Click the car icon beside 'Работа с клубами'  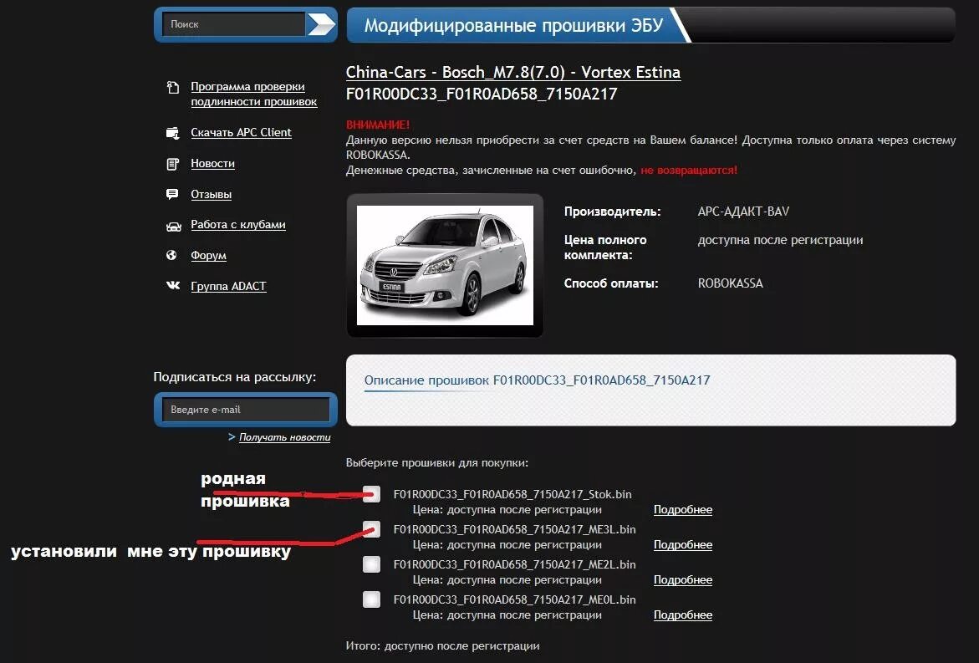point(173,225)
